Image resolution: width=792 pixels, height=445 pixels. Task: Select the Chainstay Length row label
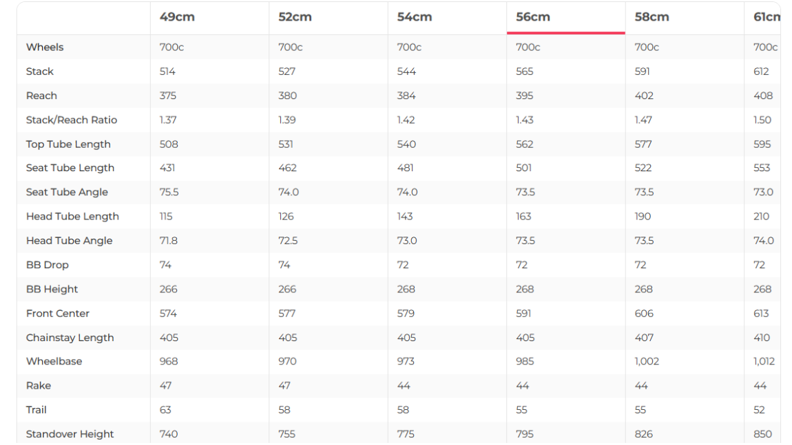[70, 338]
